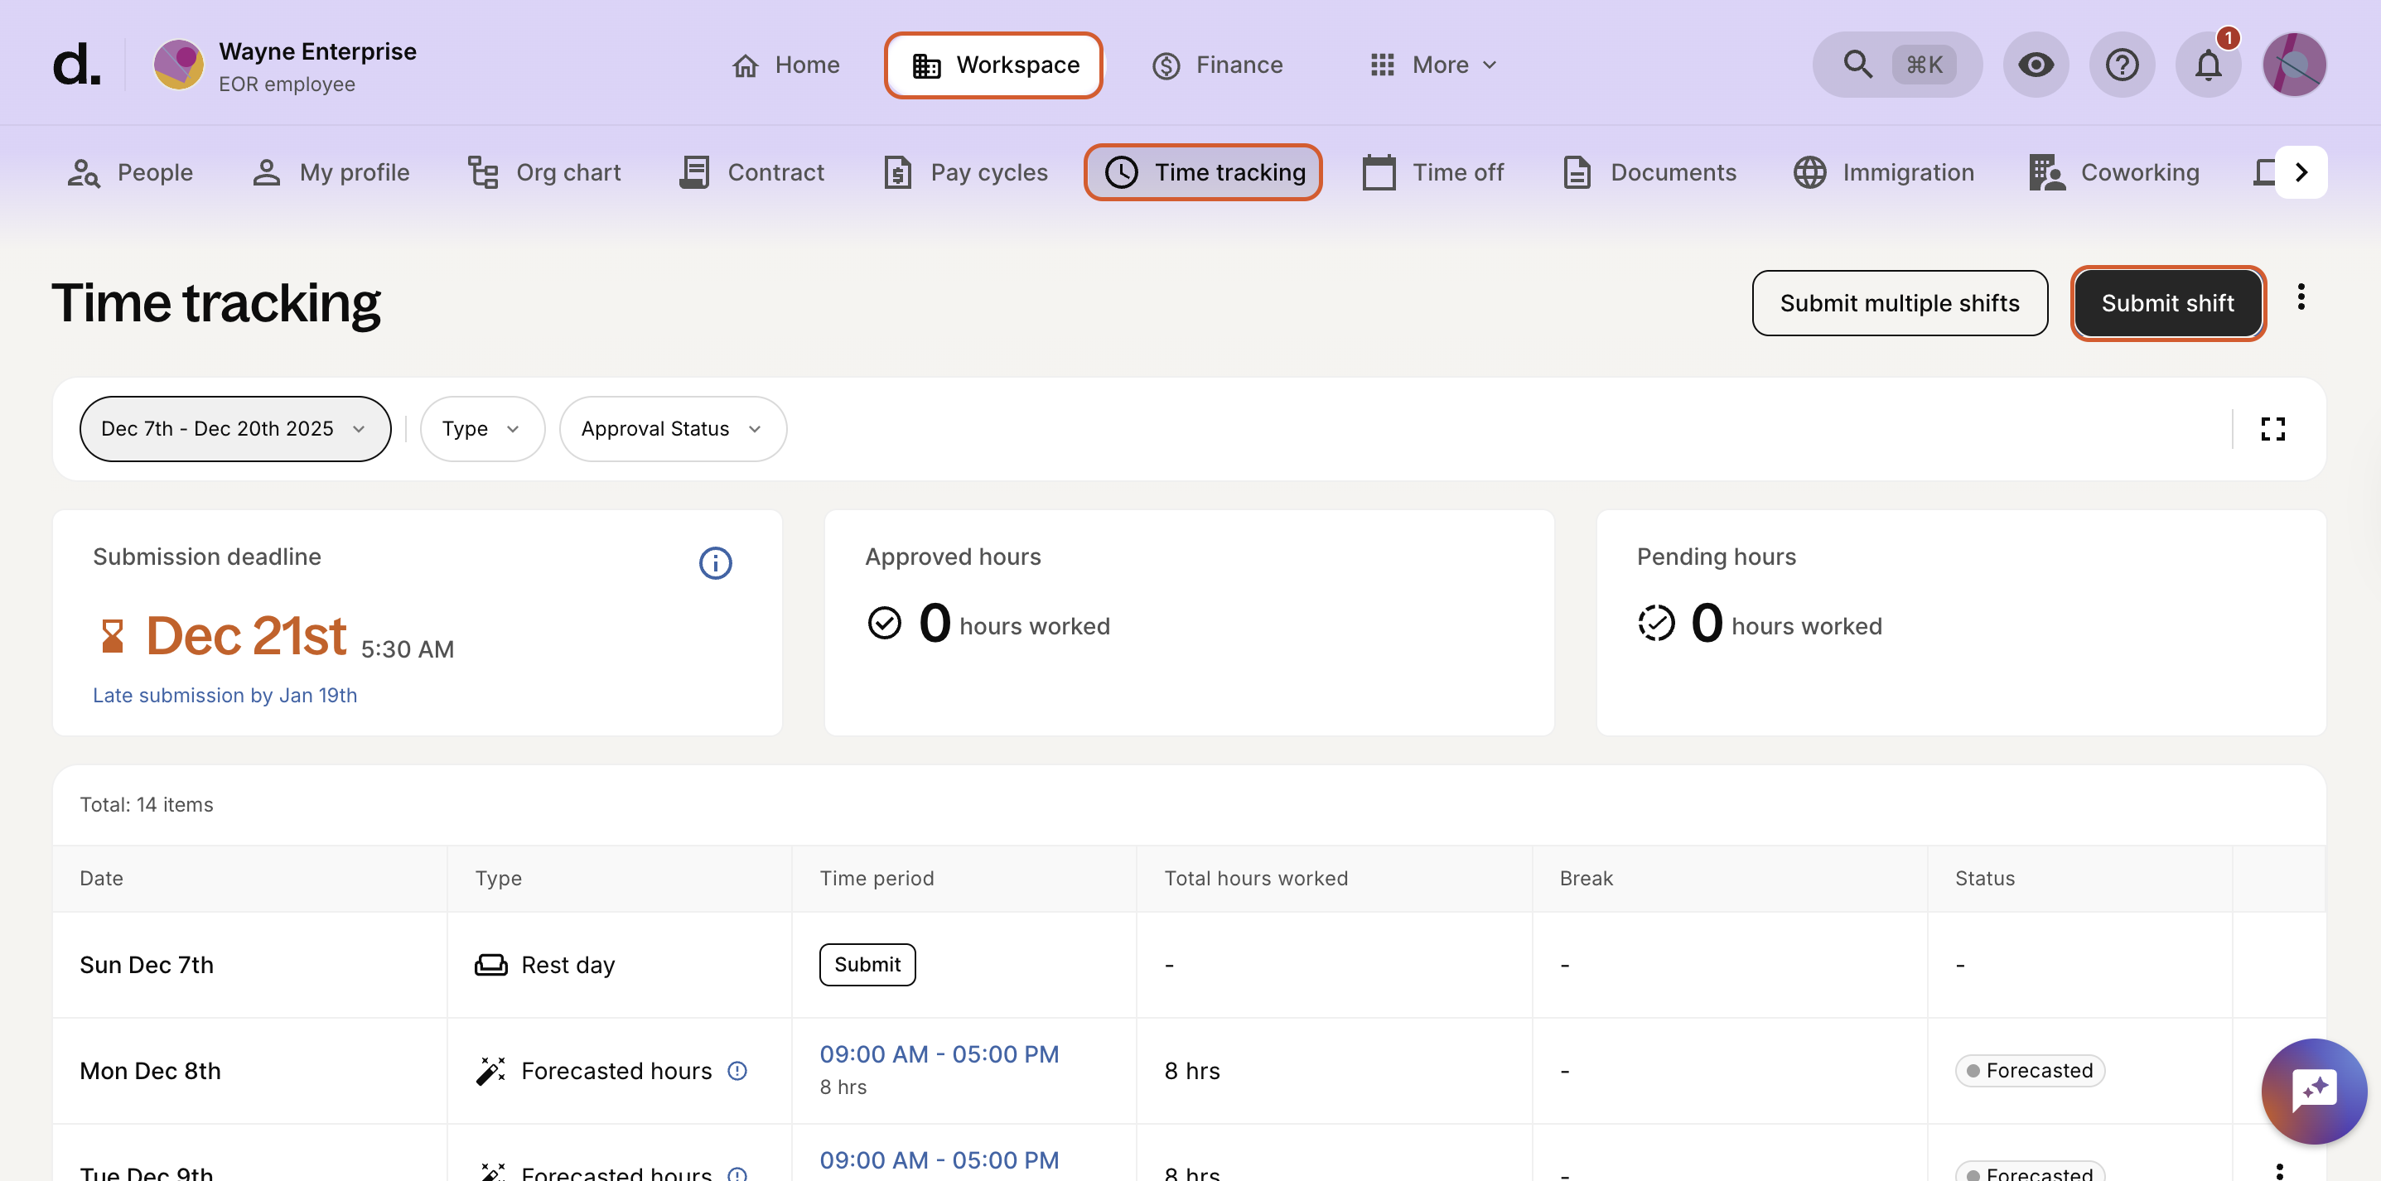
Task: Toggle the eye visibility icon
Action: (x=2036, y=65)
